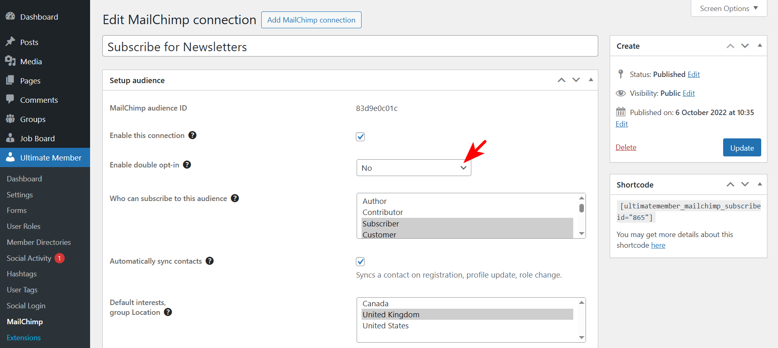
Task: Open the Enable double opt-in dropdown
Action: coord(414,168)
